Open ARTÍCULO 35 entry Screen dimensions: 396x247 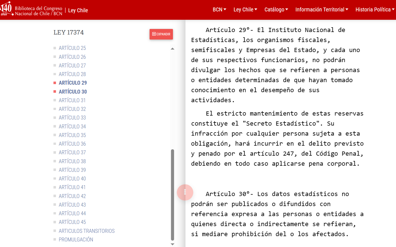click(x=72, y=135)
